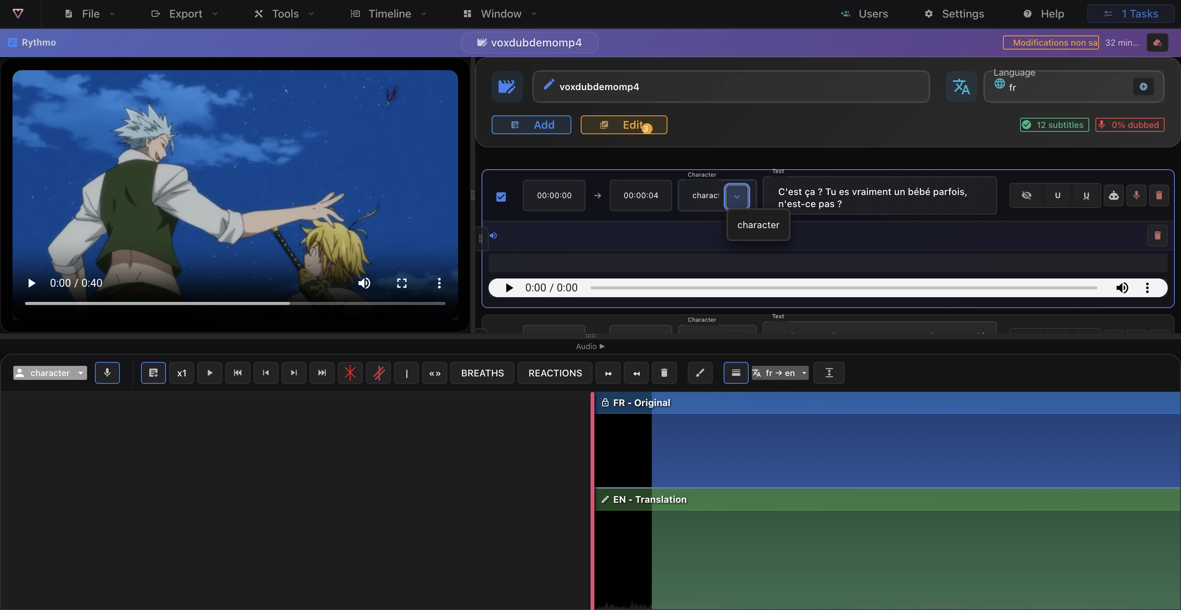Click the vertical expand height icon
The image size is (1181, 610).
(829, 373)
